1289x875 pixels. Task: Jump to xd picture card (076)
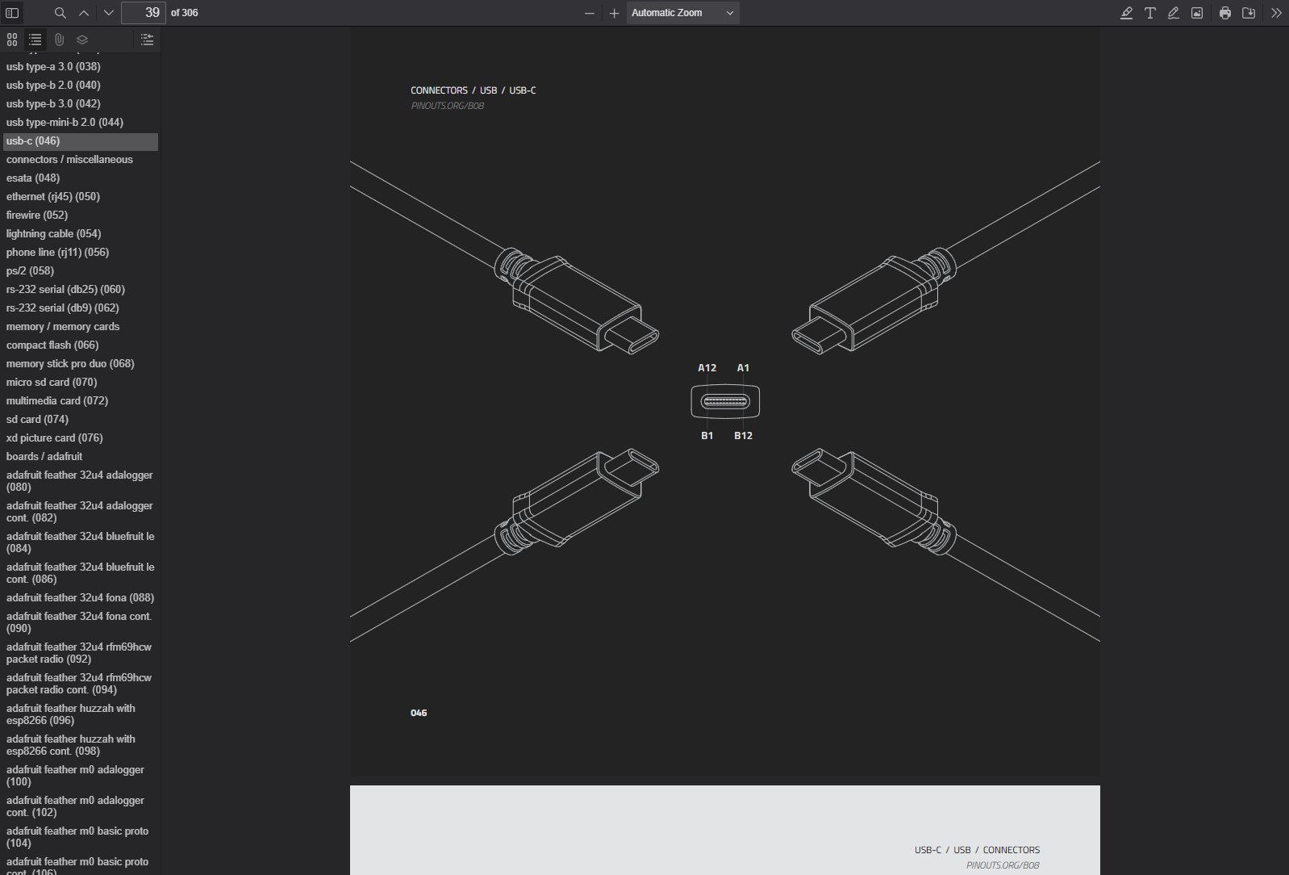(x=55, y=438)
